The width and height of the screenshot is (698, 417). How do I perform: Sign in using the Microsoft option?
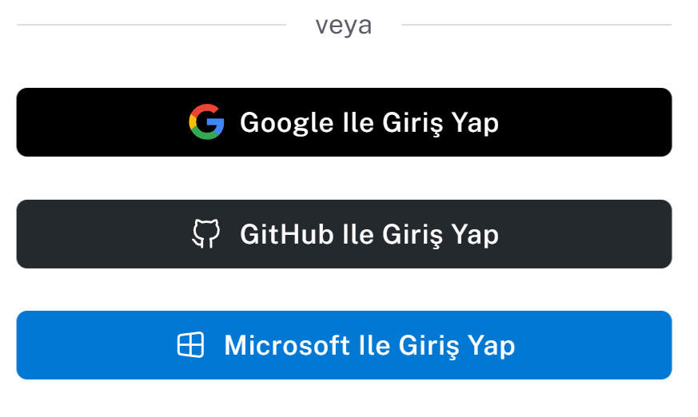pyautogui.click(x=344, y=345)
